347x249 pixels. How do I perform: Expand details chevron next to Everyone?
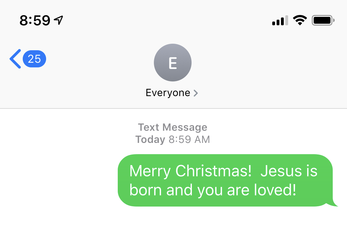pos(196,93)
